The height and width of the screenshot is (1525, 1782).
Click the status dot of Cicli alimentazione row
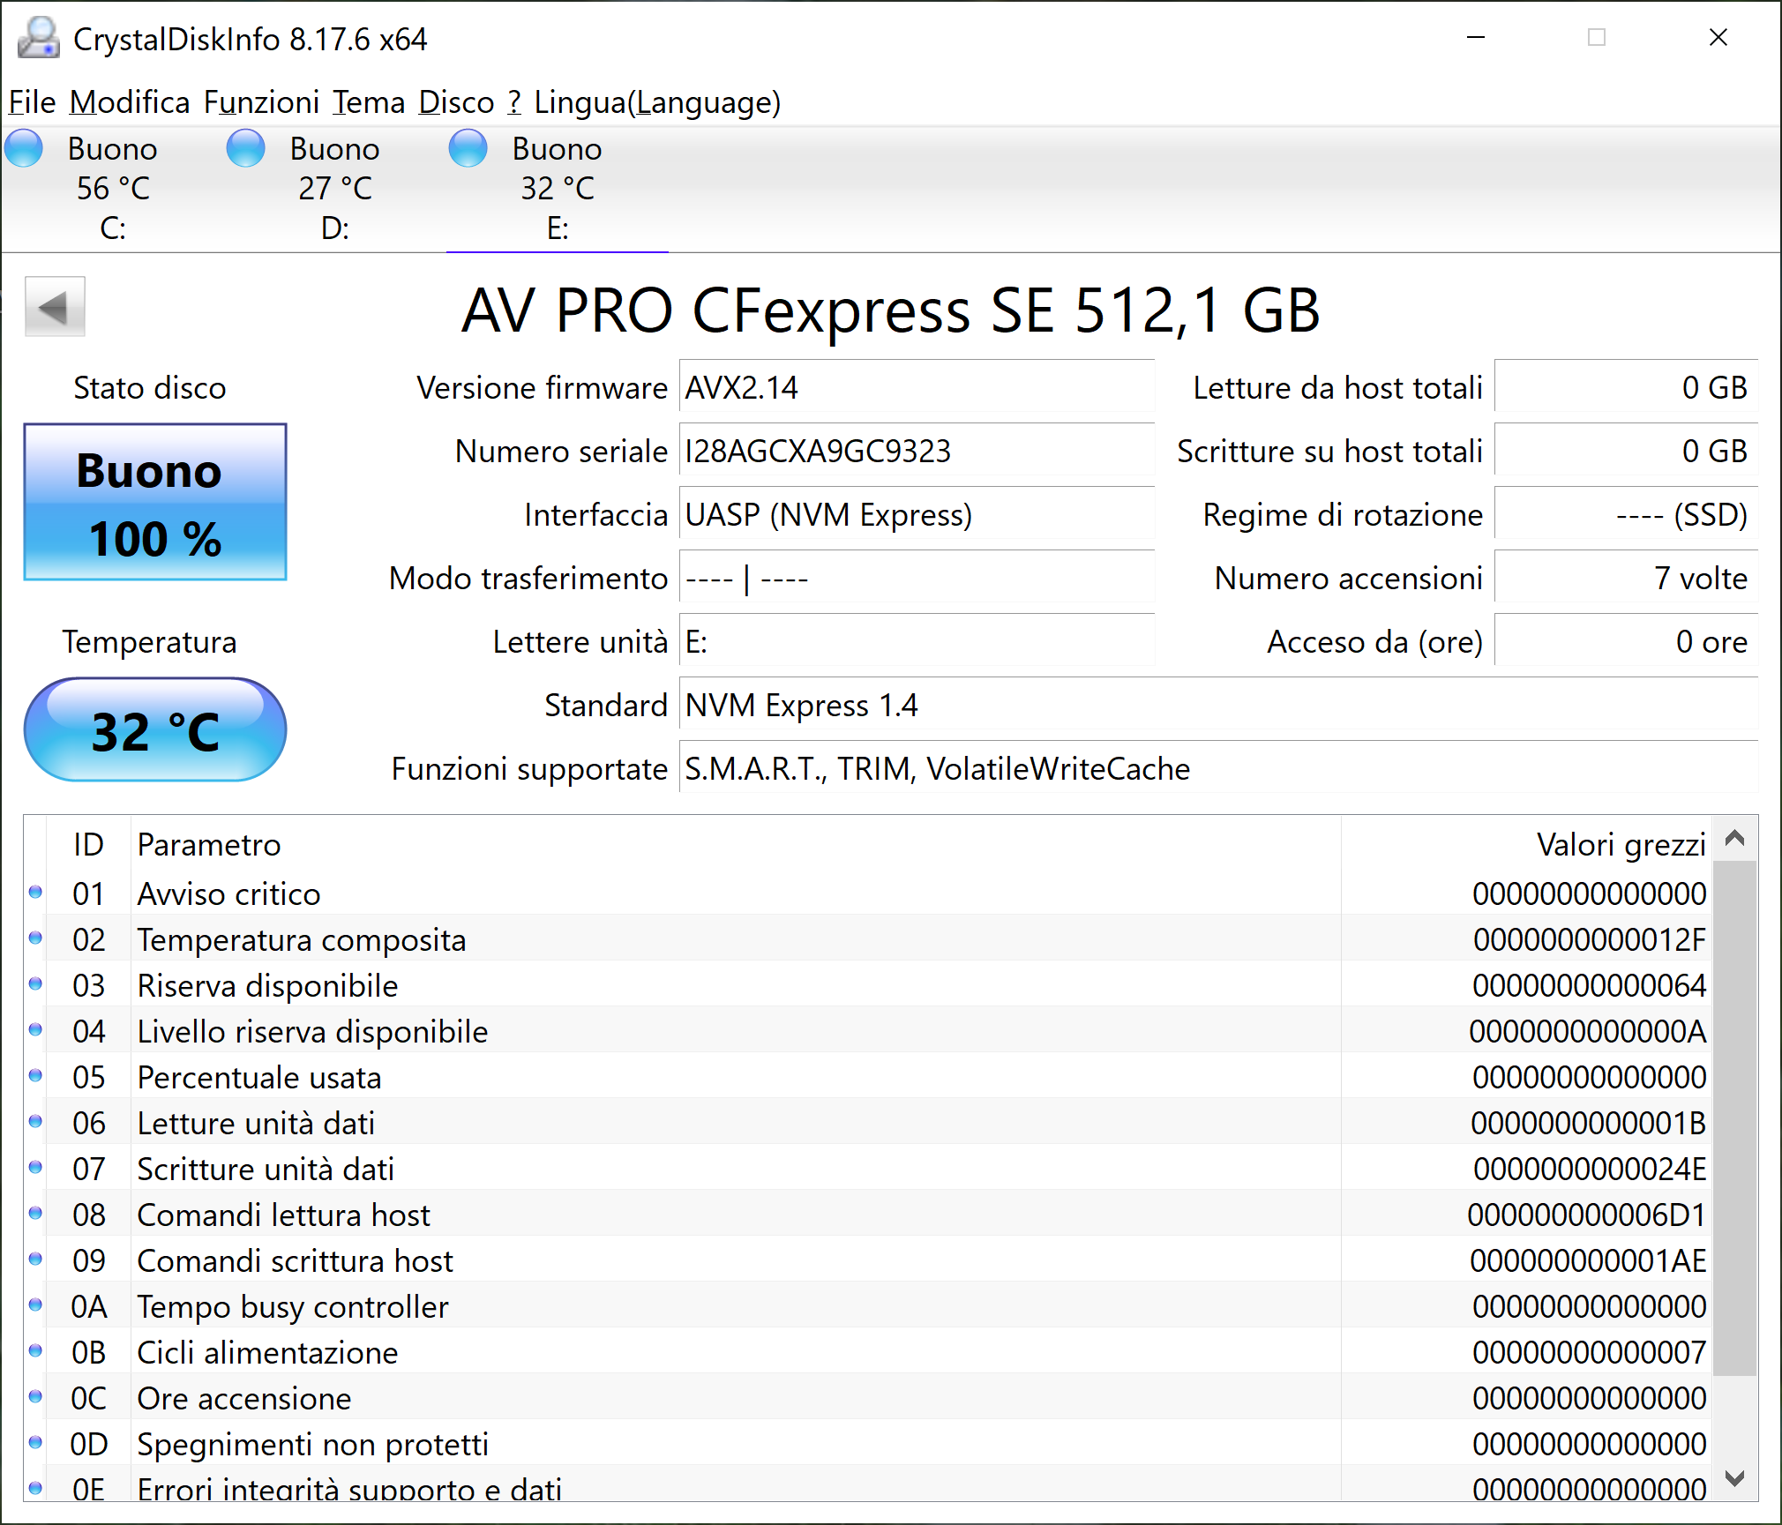[x=35, y=1350]
